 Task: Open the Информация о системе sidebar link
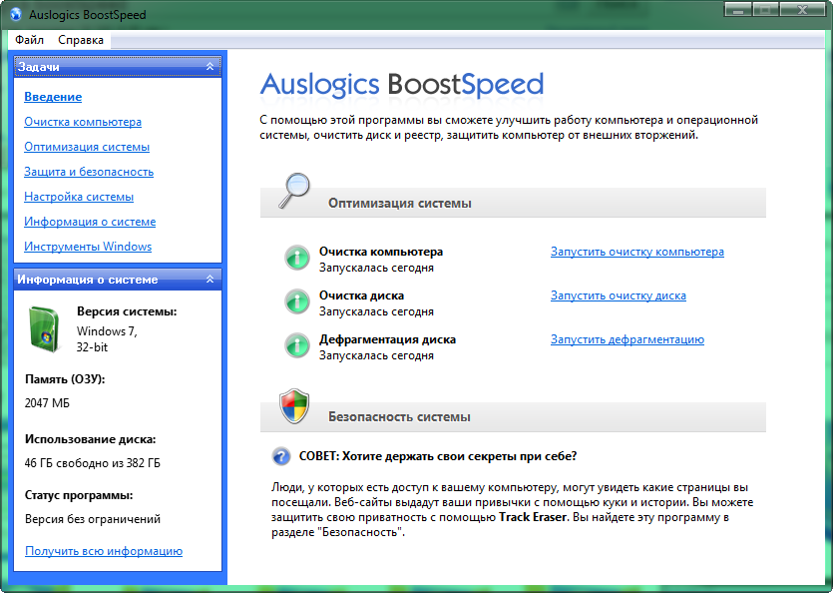(90, 222)
